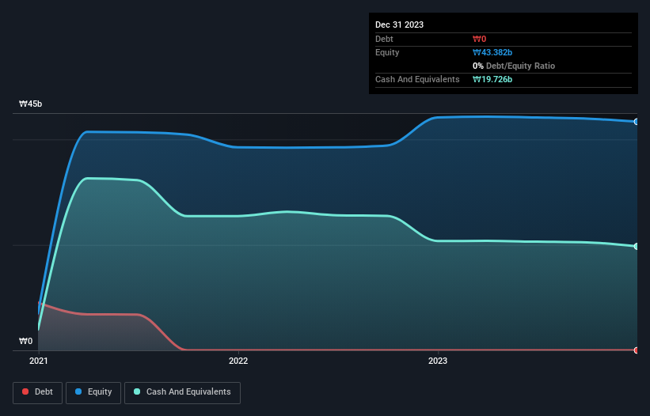Click the red Debt endpoint marker
The width and height of the screenshot is (650, 416).
coord(637,350)
